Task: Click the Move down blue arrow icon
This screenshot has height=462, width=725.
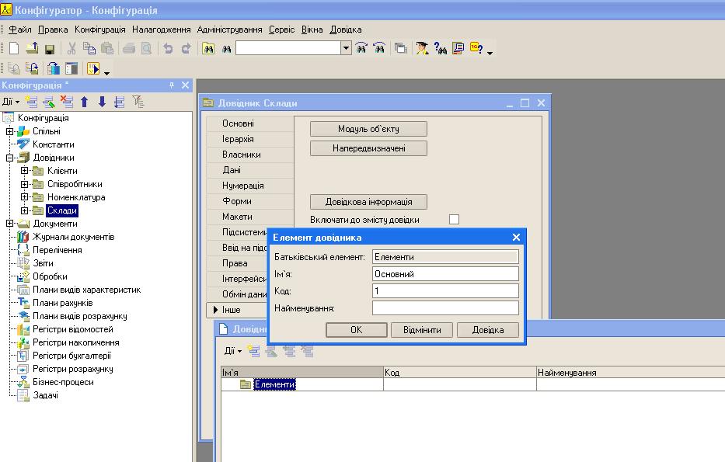Action: (x=103, y=102)
